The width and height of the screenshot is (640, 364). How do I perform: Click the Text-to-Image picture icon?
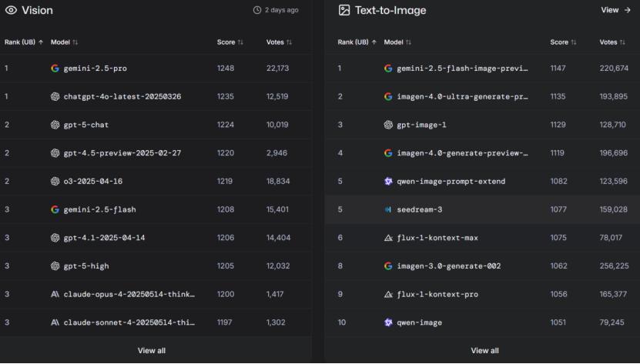pyautogui.click(x=344, y=10)
